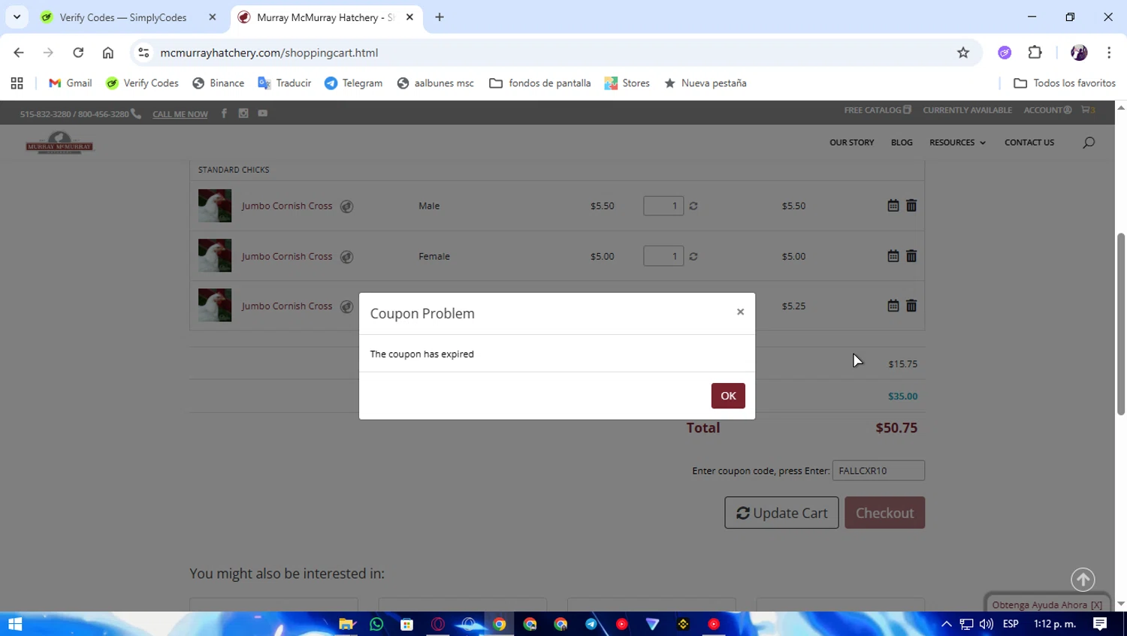Open the Gmail bookmark
Screen dimensions: 1127x636
tap(70, 83)
